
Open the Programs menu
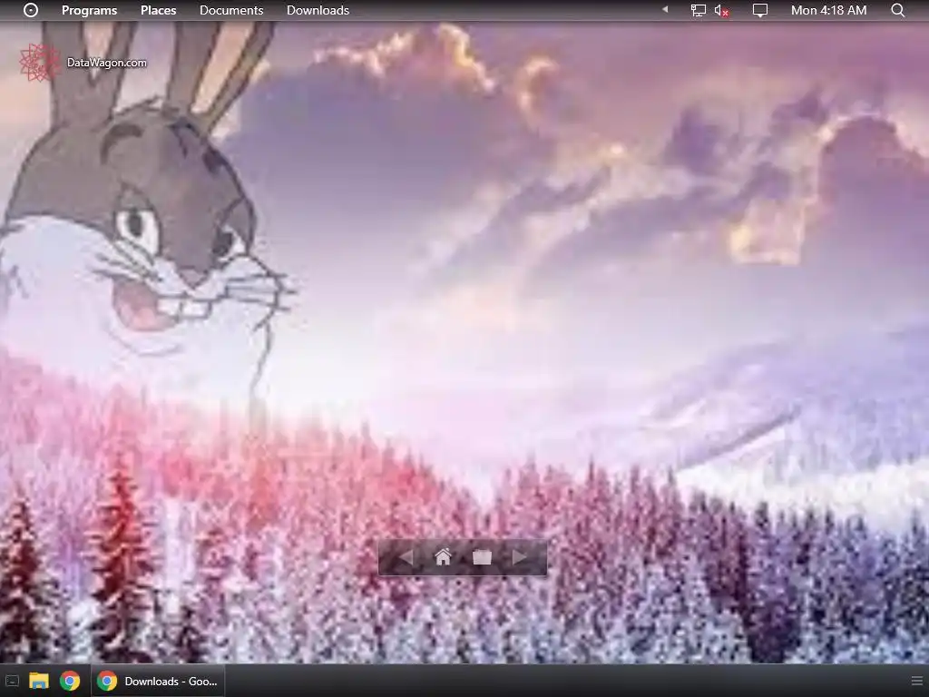coord(90,10)
